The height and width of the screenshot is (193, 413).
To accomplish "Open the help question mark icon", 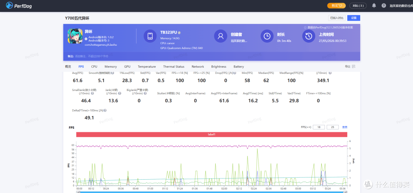I will click(384, 5).
